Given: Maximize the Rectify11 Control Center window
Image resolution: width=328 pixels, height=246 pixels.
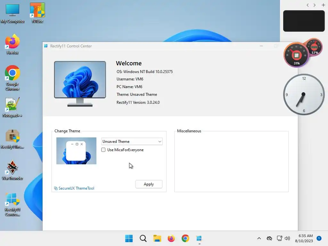Looking at the screenshot, I should click(x=276, y=46).
